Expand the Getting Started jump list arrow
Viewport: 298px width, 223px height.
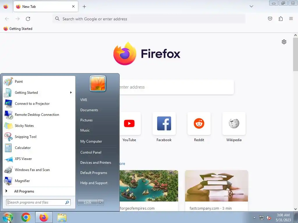(71, 93)
